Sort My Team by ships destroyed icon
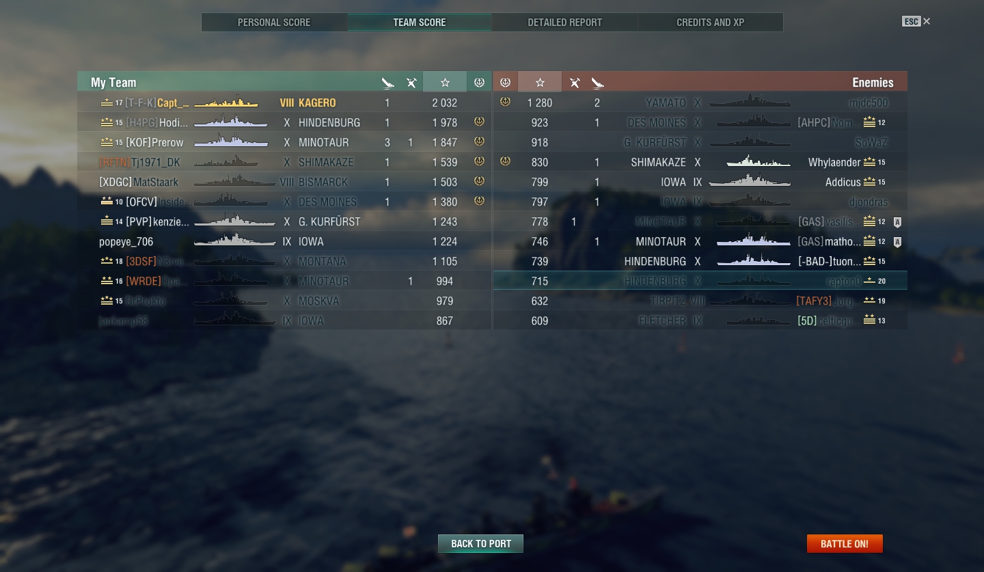The height and width of the screenshot is (572, 984). pyautogui.click(x=387, y=83)
